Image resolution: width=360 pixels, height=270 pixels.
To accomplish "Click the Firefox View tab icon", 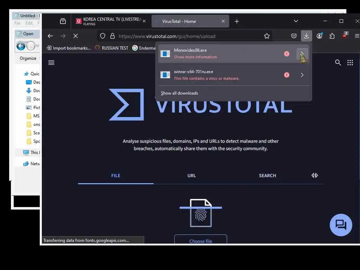I will [x=63, y=21].
